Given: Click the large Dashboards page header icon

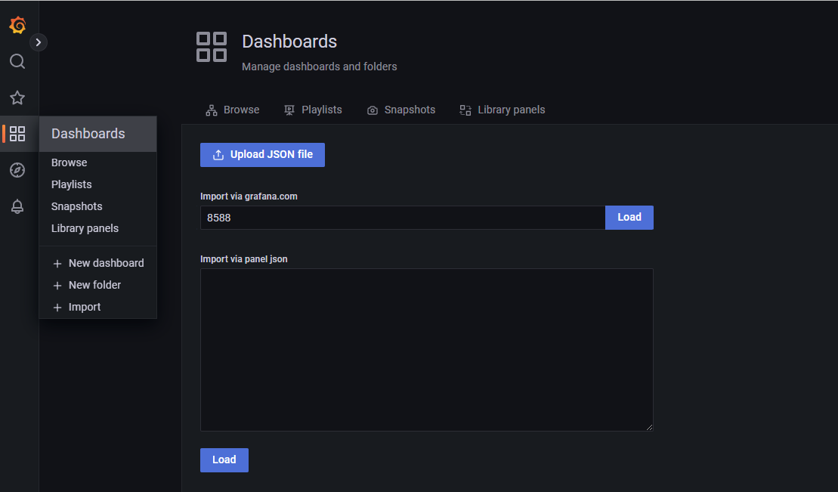Looking at the screenshot, I should click(211, 47).
